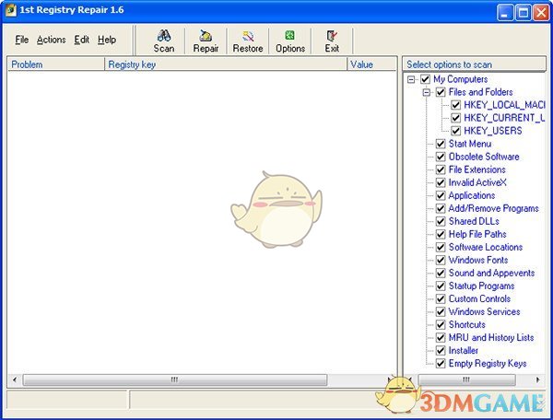The image size is (553, 420).
Task: Uncheck the Invalid ActiveX option
Action: tap(441, 182)
